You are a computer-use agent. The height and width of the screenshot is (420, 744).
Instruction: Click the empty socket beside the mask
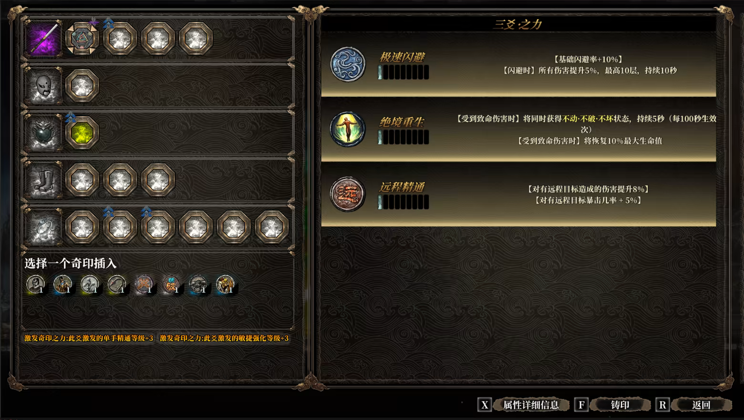tap(82, 86)
